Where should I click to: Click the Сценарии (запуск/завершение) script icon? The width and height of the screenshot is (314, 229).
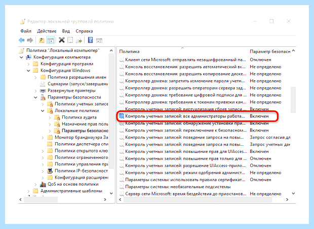pyautogui.click(x=43, y=84)
